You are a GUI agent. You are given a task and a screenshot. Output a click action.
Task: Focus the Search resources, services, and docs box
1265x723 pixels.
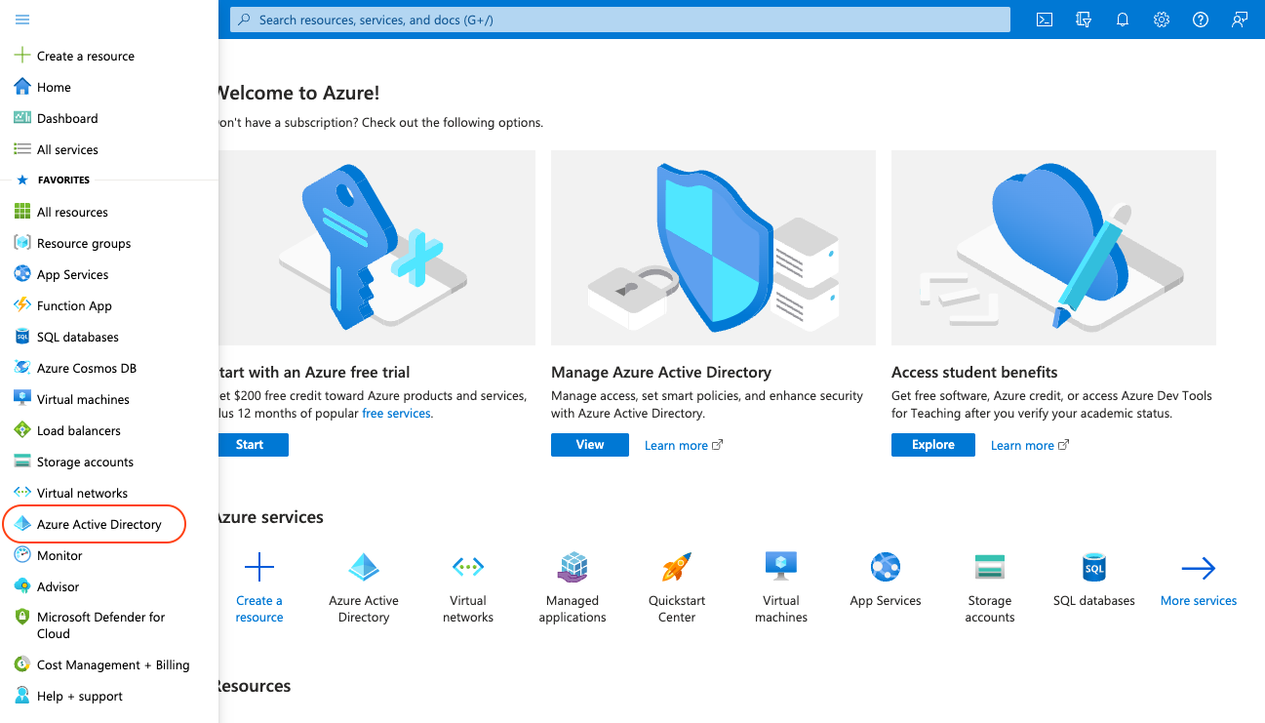click(x=620, y=20)
